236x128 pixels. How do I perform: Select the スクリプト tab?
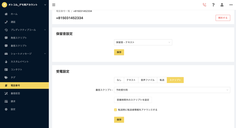(x=175, y=80)
